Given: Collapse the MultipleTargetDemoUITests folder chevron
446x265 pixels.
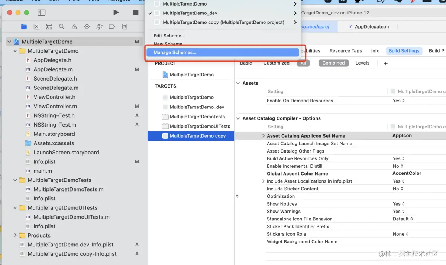Looking at the screenshot, I should pyautogui.click(x=15, y=208).
